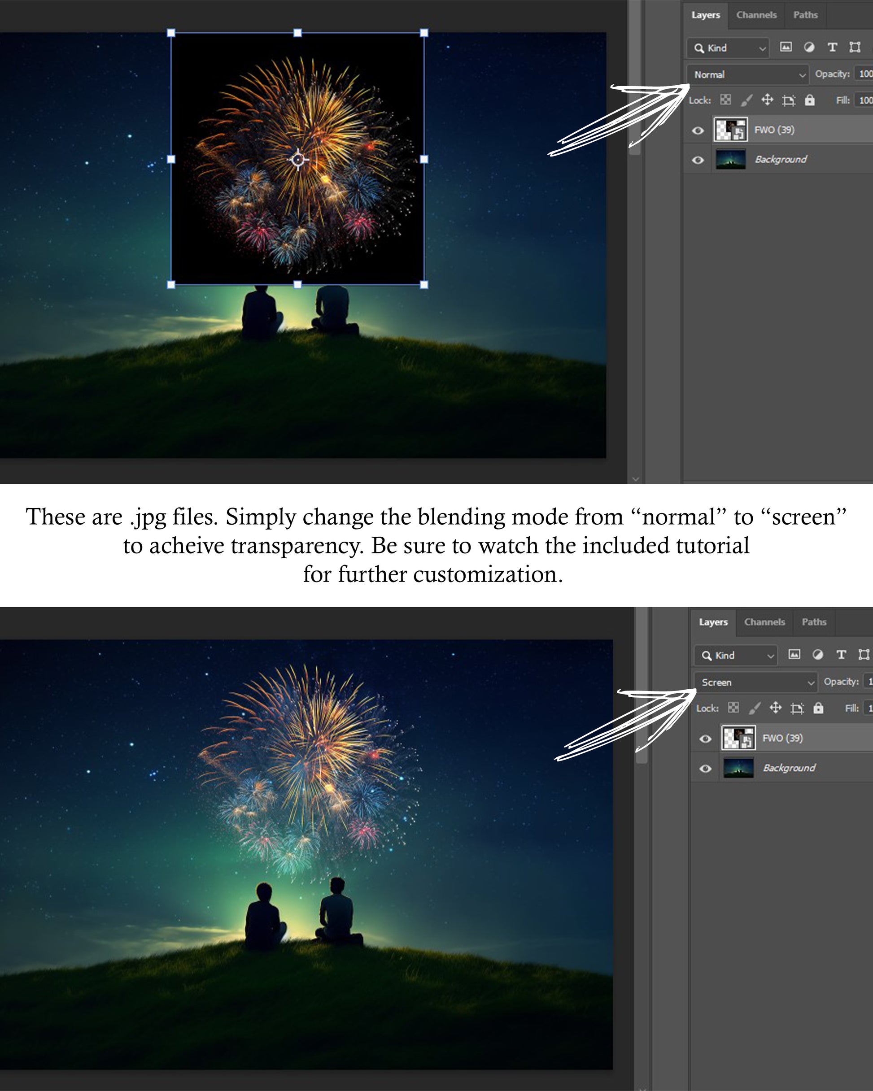Screen dimensions: 873x1091
Task: Click lock all padlock icon in bottom panel
Action: click(818, 708)
